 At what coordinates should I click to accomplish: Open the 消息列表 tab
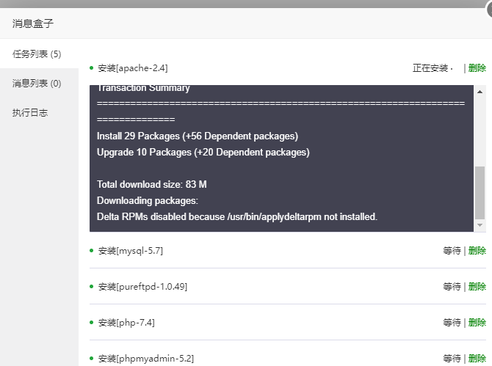37,84
